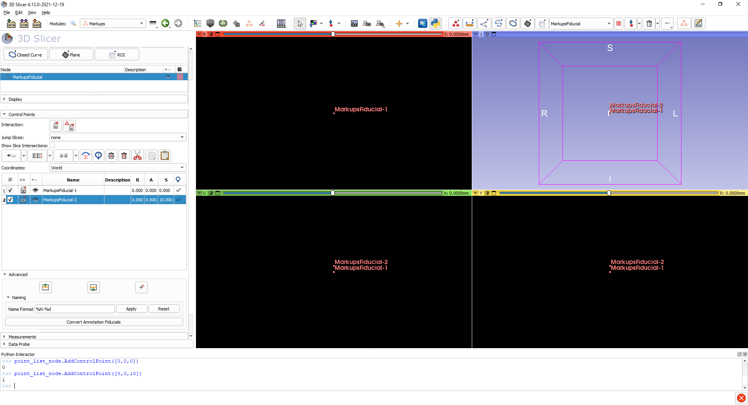Click Convert Annotation Fiducials

click(93, 322)
